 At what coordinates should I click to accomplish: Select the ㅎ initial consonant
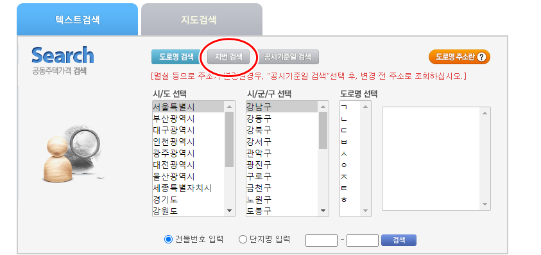point(350,199)
